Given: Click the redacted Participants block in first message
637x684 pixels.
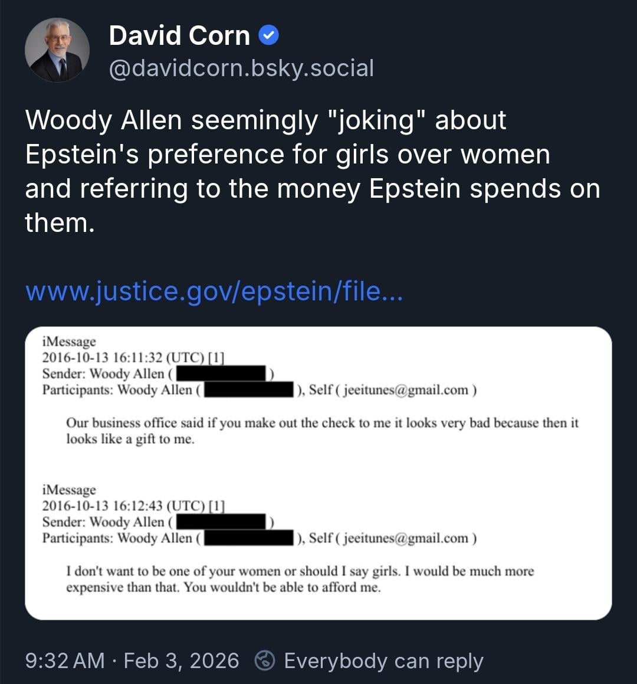Looking at the screenshot, I should 248,390.
